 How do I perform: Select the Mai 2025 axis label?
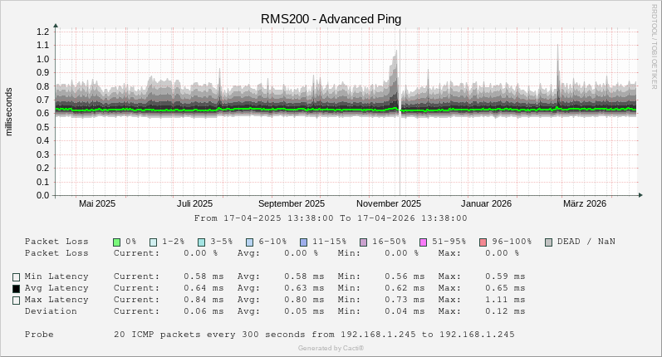[x=97, y=203]
